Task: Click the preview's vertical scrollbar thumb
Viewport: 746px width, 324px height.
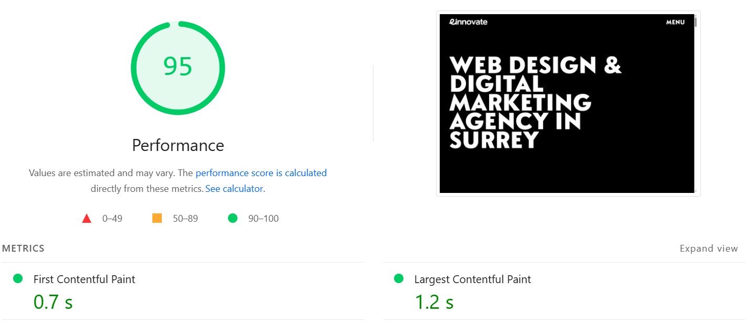Action: pos(696,21)
